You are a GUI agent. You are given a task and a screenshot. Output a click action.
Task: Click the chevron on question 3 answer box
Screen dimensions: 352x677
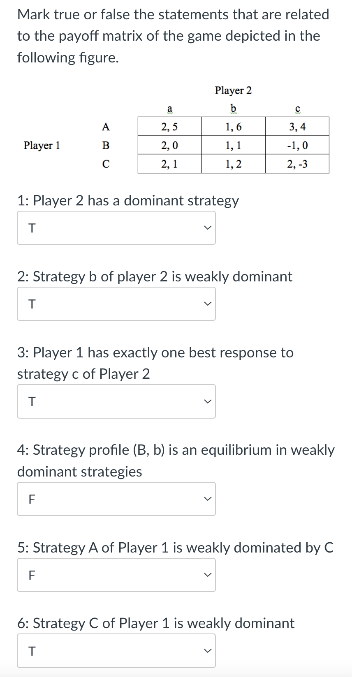point(208,401)
